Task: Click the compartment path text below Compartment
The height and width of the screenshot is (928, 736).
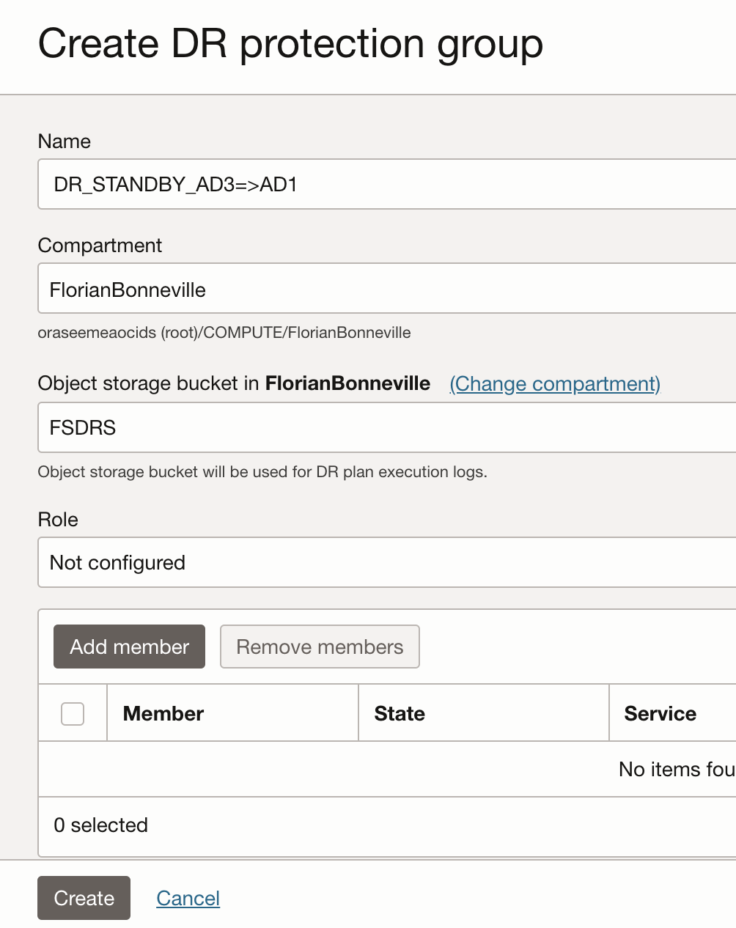Action: point(224,333)
